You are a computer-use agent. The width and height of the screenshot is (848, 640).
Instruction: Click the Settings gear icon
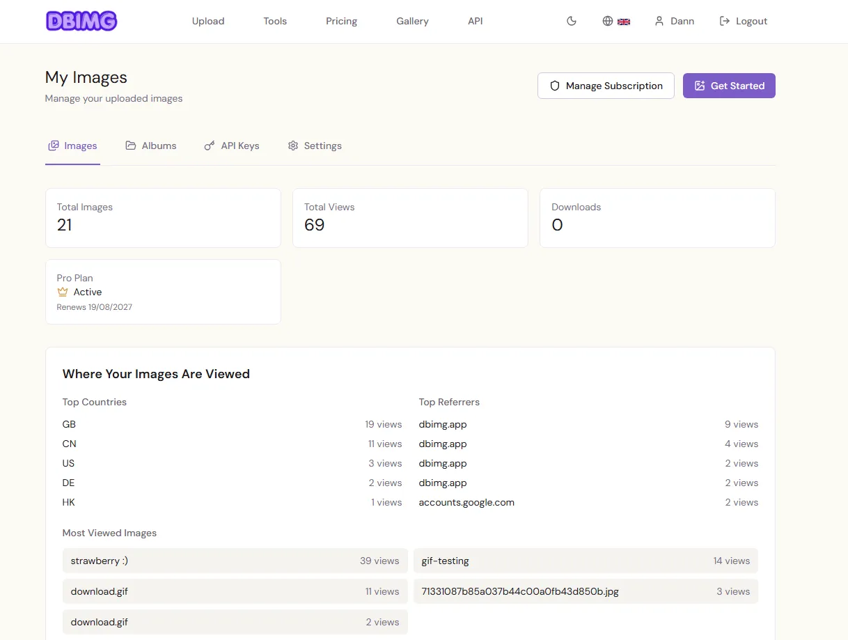click(x=293, y=146)
